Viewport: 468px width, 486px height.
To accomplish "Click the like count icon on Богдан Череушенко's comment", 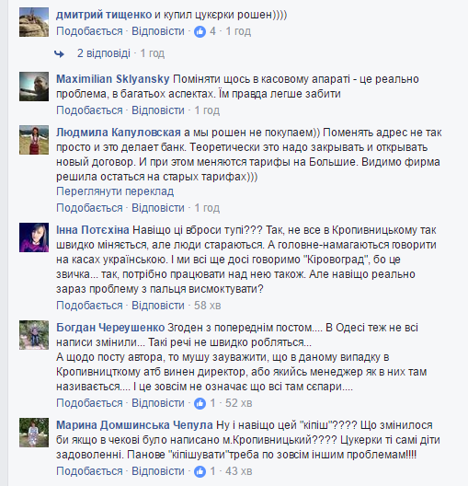I will (x=200, y=403).
